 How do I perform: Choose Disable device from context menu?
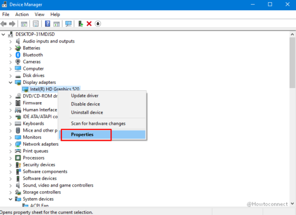pos(102,104)
